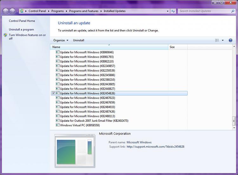The height and width of the screenshot is (175, 238).
Task: Click the details pane preview thumbnail
Action: tap(75, 151)
